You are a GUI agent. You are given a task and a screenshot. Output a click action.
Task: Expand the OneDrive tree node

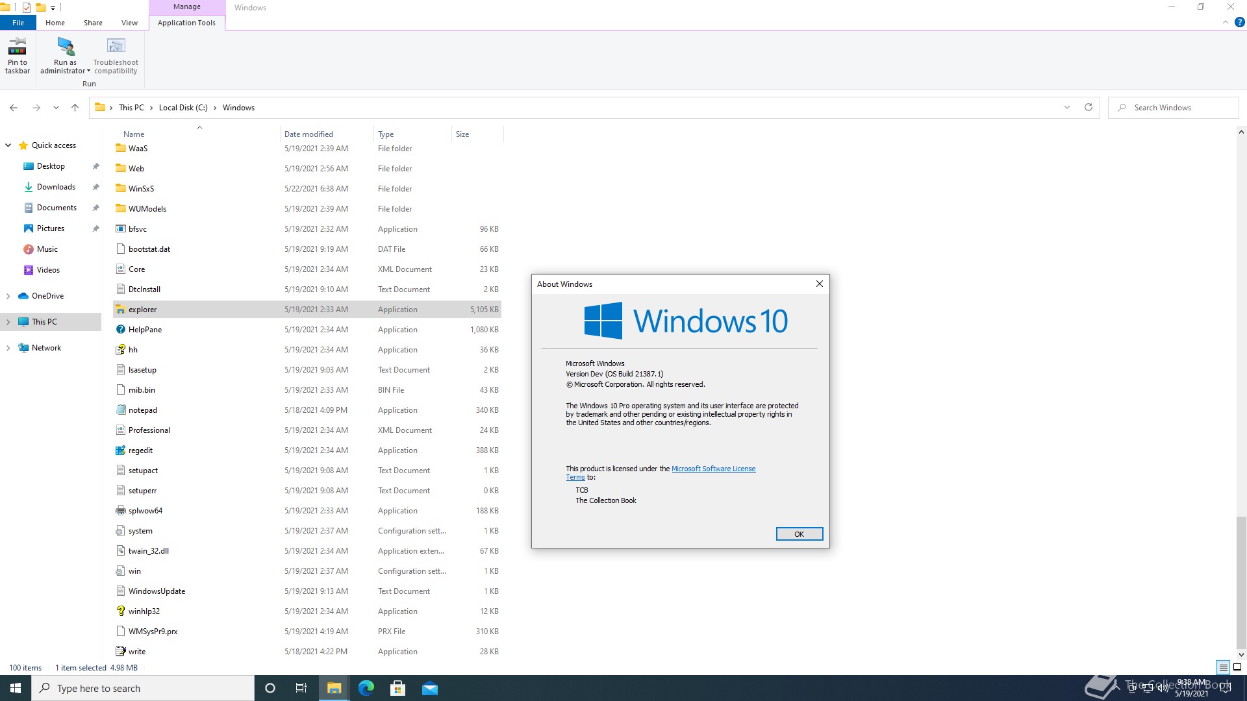[x=8, y=296]
